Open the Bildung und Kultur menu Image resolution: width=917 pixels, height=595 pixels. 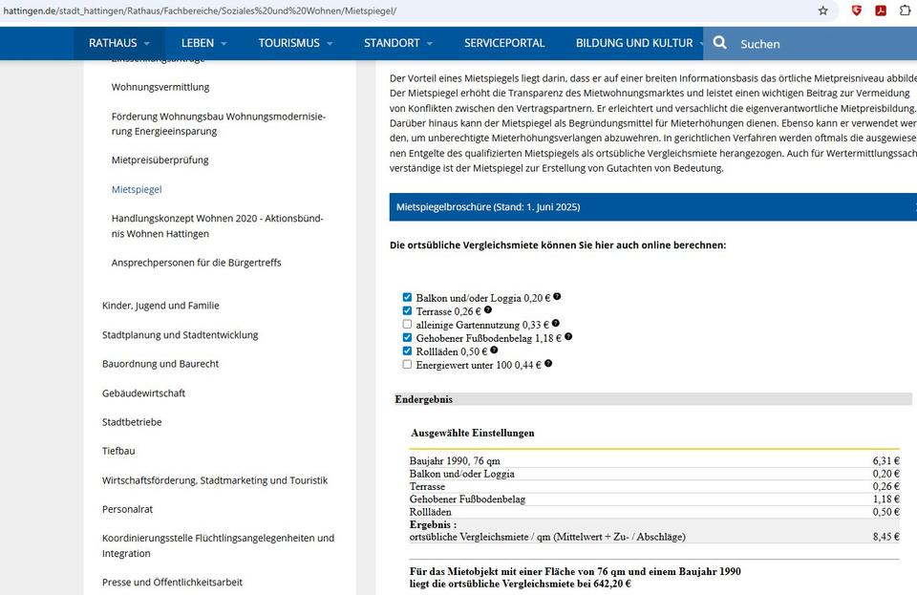(x=634, y=43)
